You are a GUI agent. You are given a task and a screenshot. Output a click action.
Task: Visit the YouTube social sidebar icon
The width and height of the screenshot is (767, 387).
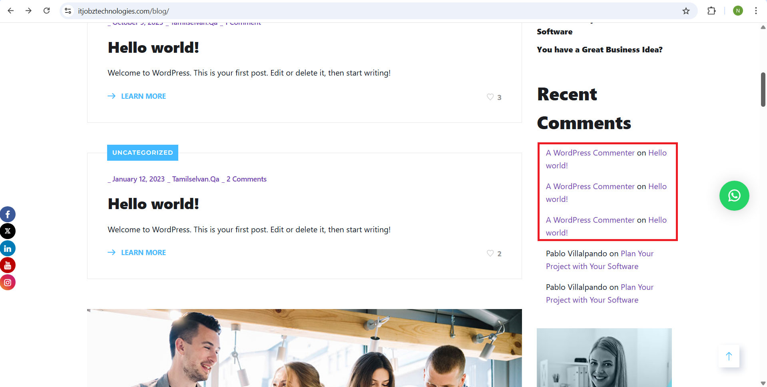[8, 265]
